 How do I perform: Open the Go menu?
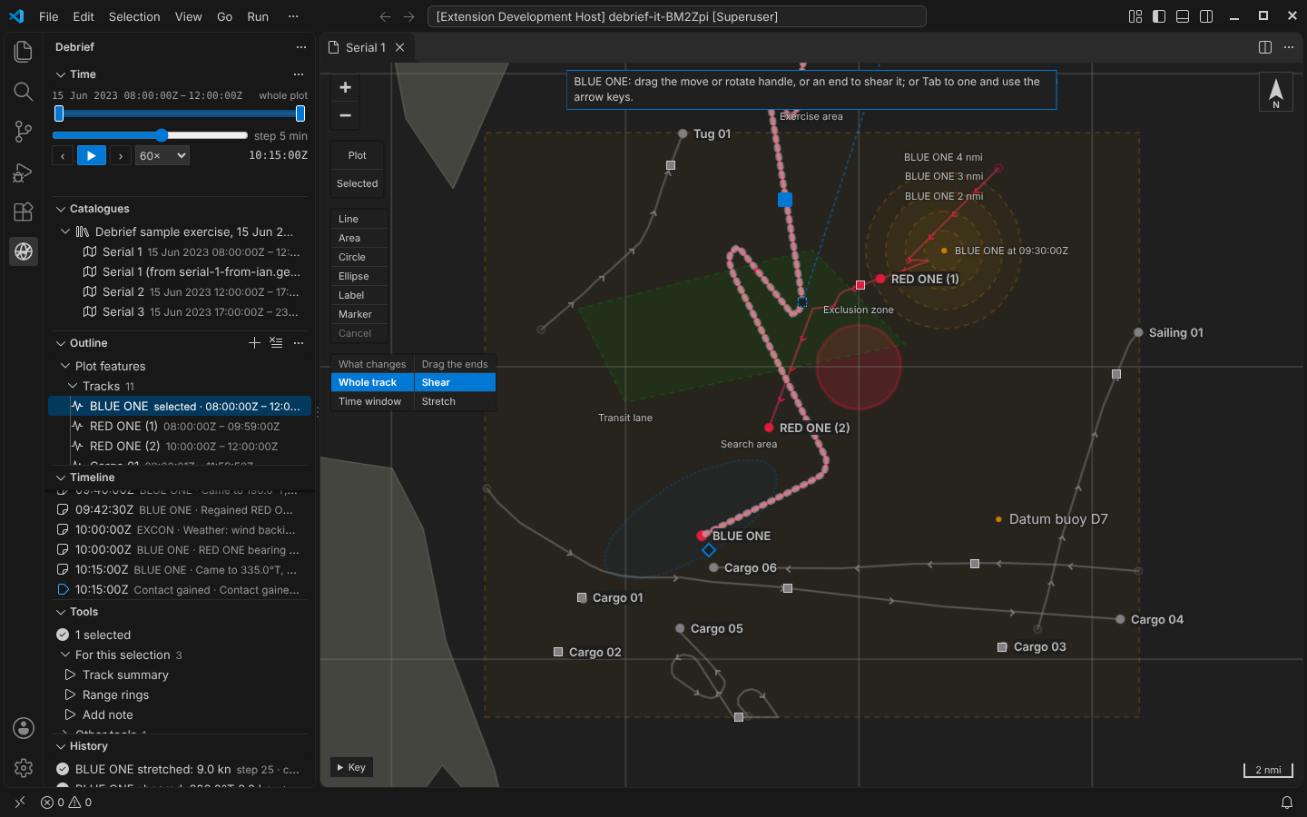click(225, 16)
